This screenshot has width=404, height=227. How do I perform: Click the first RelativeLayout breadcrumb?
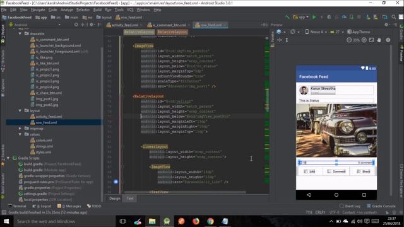139,32
